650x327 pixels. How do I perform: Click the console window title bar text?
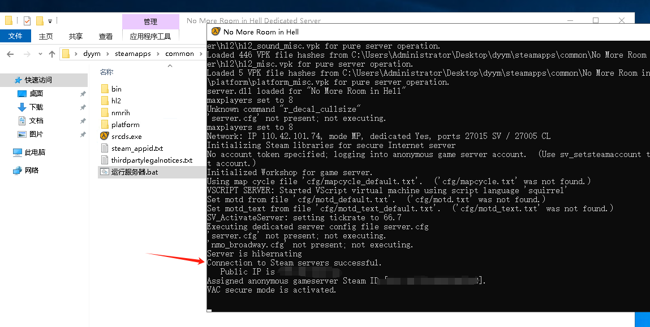[x=261, y=32]
